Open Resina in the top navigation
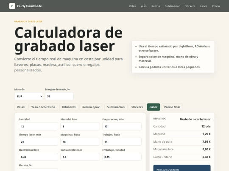This screenshot has width=229, height=171. click(x=156, y=6)
